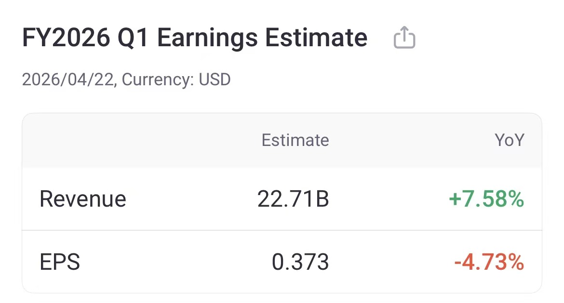This screenshot has height=303, width=564.
Task: Select the EPS estimate table row
Action: 282,263
